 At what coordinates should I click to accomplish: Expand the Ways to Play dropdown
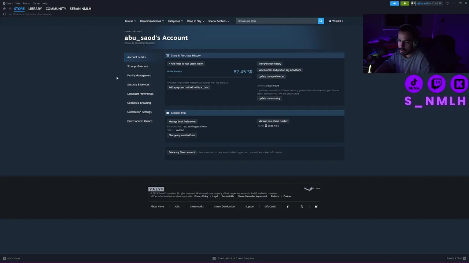pos(195,21)
